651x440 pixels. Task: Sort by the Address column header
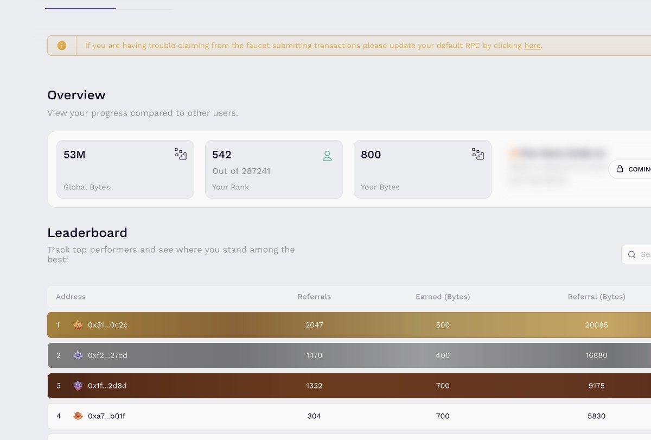[71, 297]
